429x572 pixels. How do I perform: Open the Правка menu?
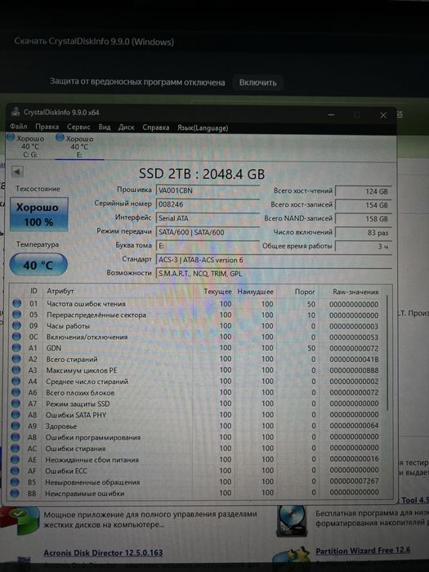click(x=47, y=127)
